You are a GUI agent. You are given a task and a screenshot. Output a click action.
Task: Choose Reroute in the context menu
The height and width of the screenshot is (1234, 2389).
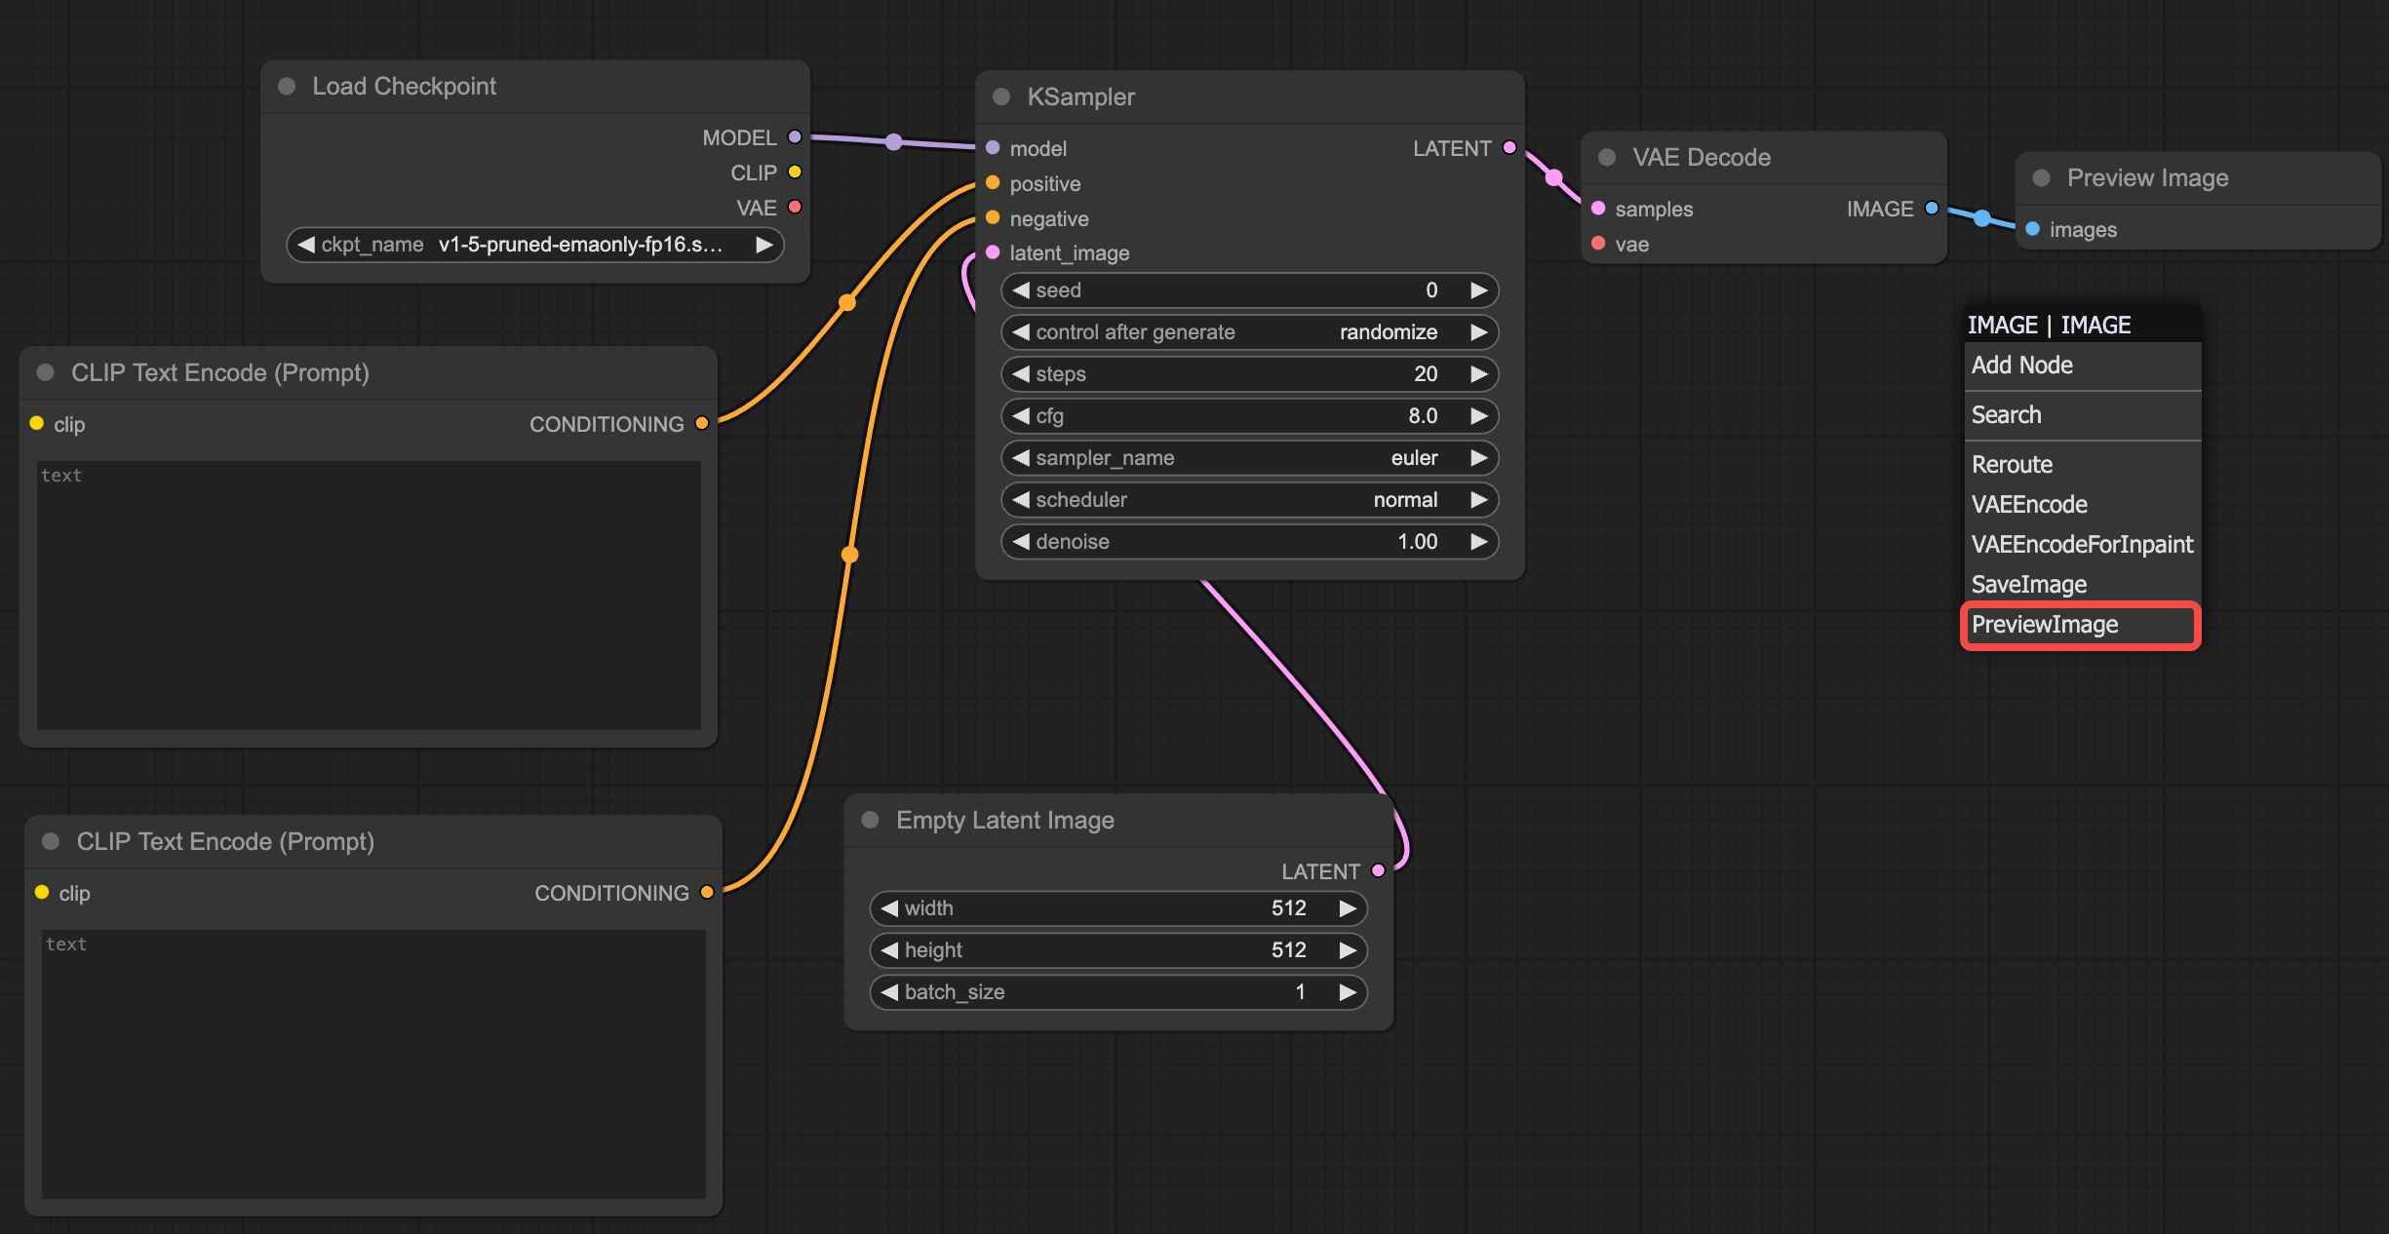(2082, 465)
